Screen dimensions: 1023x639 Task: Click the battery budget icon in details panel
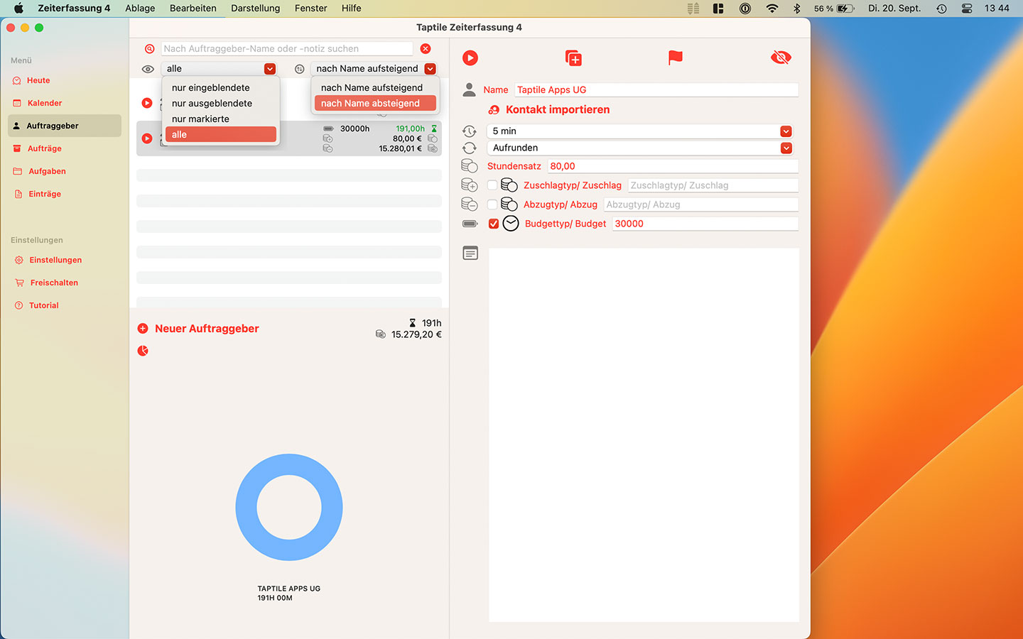(x=470, y=224)
